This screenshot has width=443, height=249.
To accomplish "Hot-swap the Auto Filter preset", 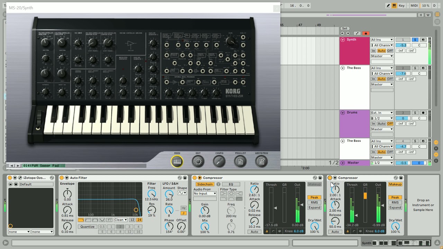I will tap(180, 178).
